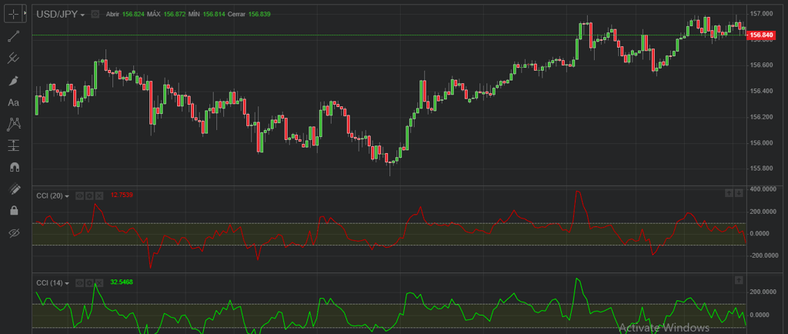Move CCI (20) pane up
This screenshot has width=788, height=334.
coord(729,193)
